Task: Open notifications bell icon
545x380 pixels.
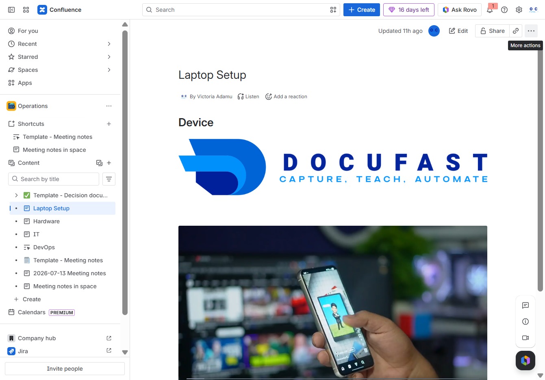Action: tap(490, 10)
